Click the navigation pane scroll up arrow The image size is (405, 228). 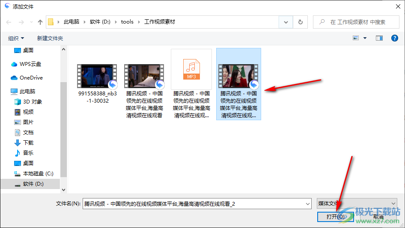click(x=63, y=49)
